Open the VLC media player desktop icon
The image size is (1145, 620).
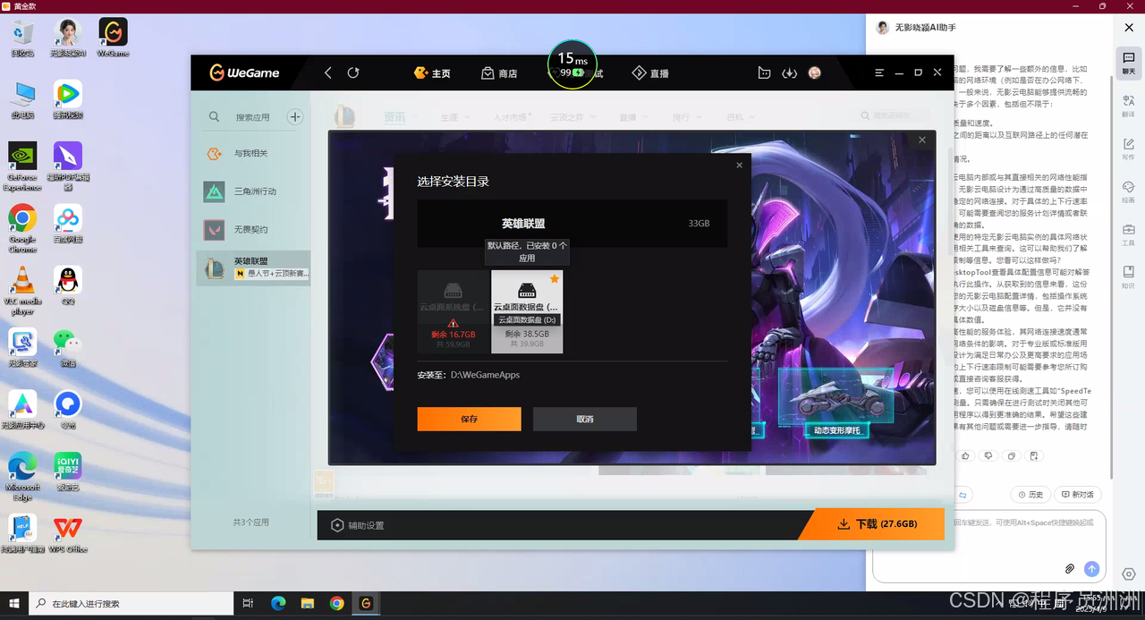click(x=22, y=291)
